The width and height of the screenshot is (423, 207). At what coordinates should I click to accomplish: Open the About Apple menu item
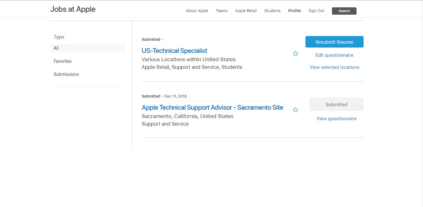[197, 11]
